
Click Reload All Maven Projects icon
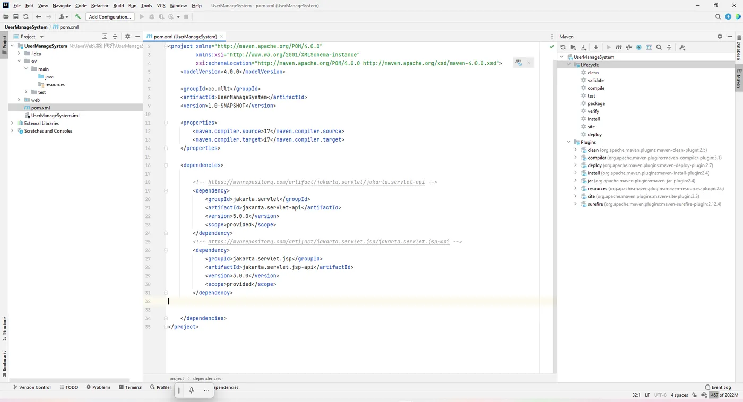coord(563,47)
